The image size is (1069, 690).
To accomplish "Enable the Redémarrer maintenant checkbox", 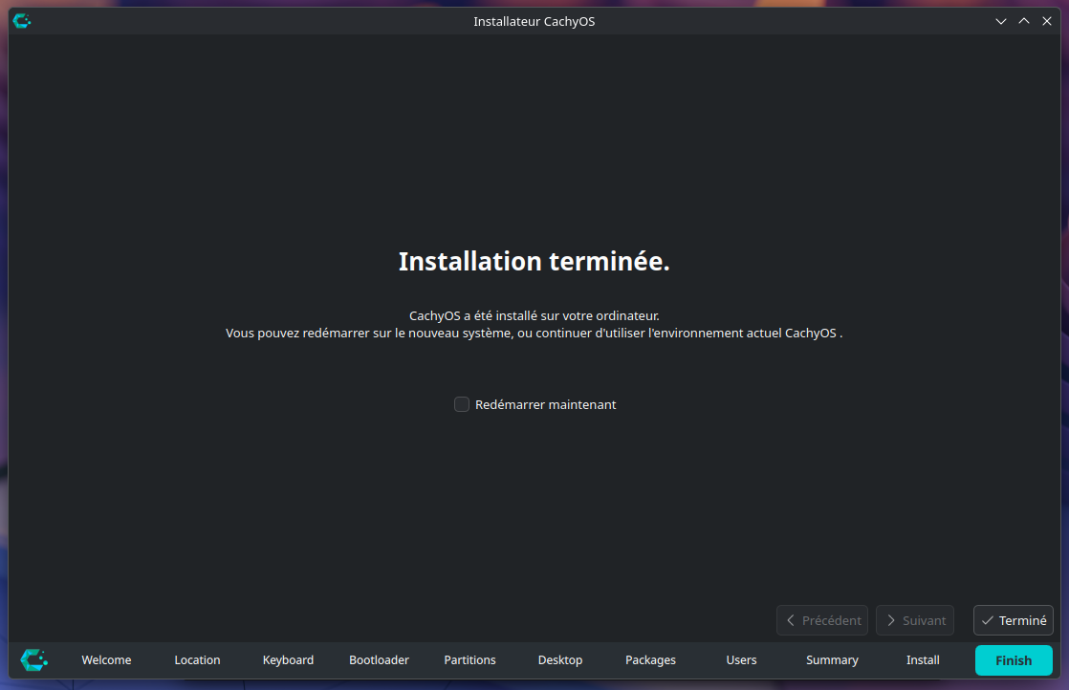I will 462,404.
